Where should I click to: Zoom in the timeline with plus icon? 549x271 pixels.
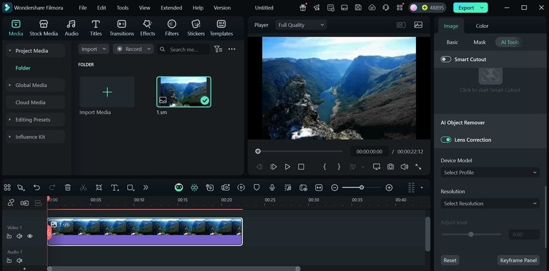[389, 188]
